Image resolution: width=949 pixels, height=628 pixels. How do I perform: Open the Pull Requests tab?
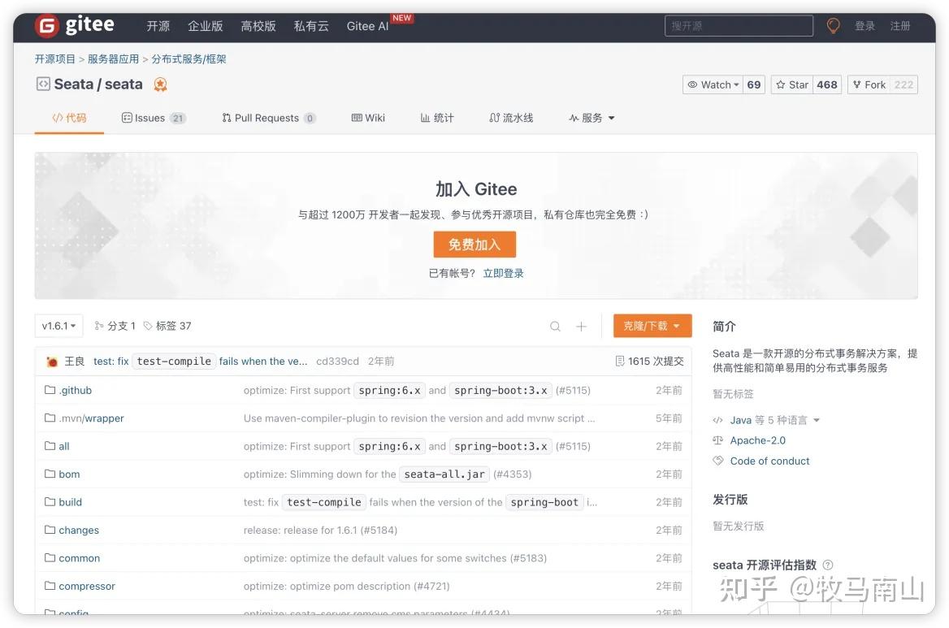pos(268,118)
